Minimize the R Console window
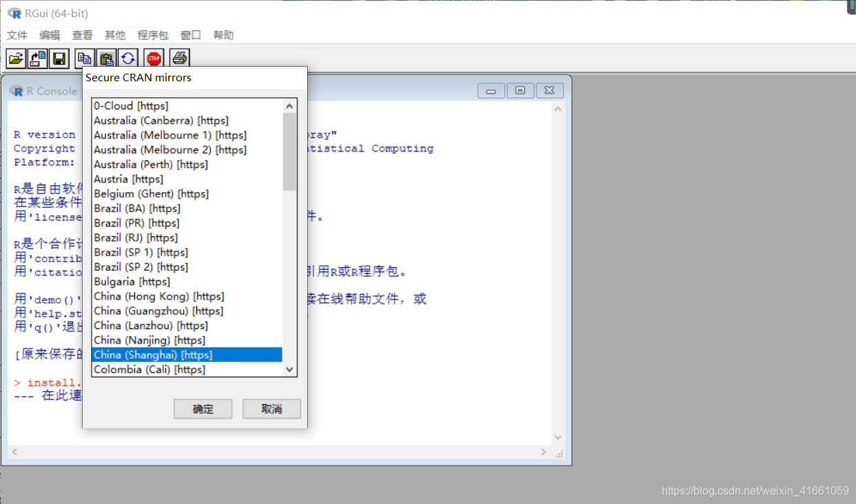This screenshot has width=856, height=504. tap(491, 90)
